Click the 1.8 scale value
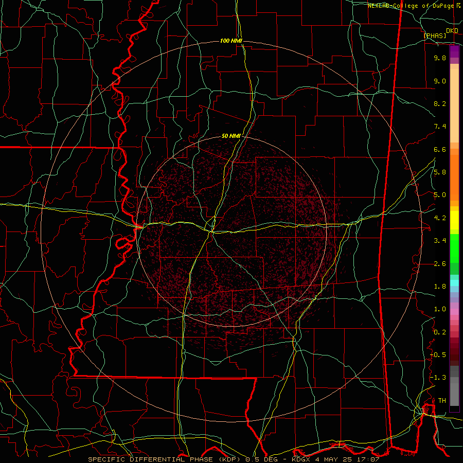463x463 pixels. (x=440, y=287)
